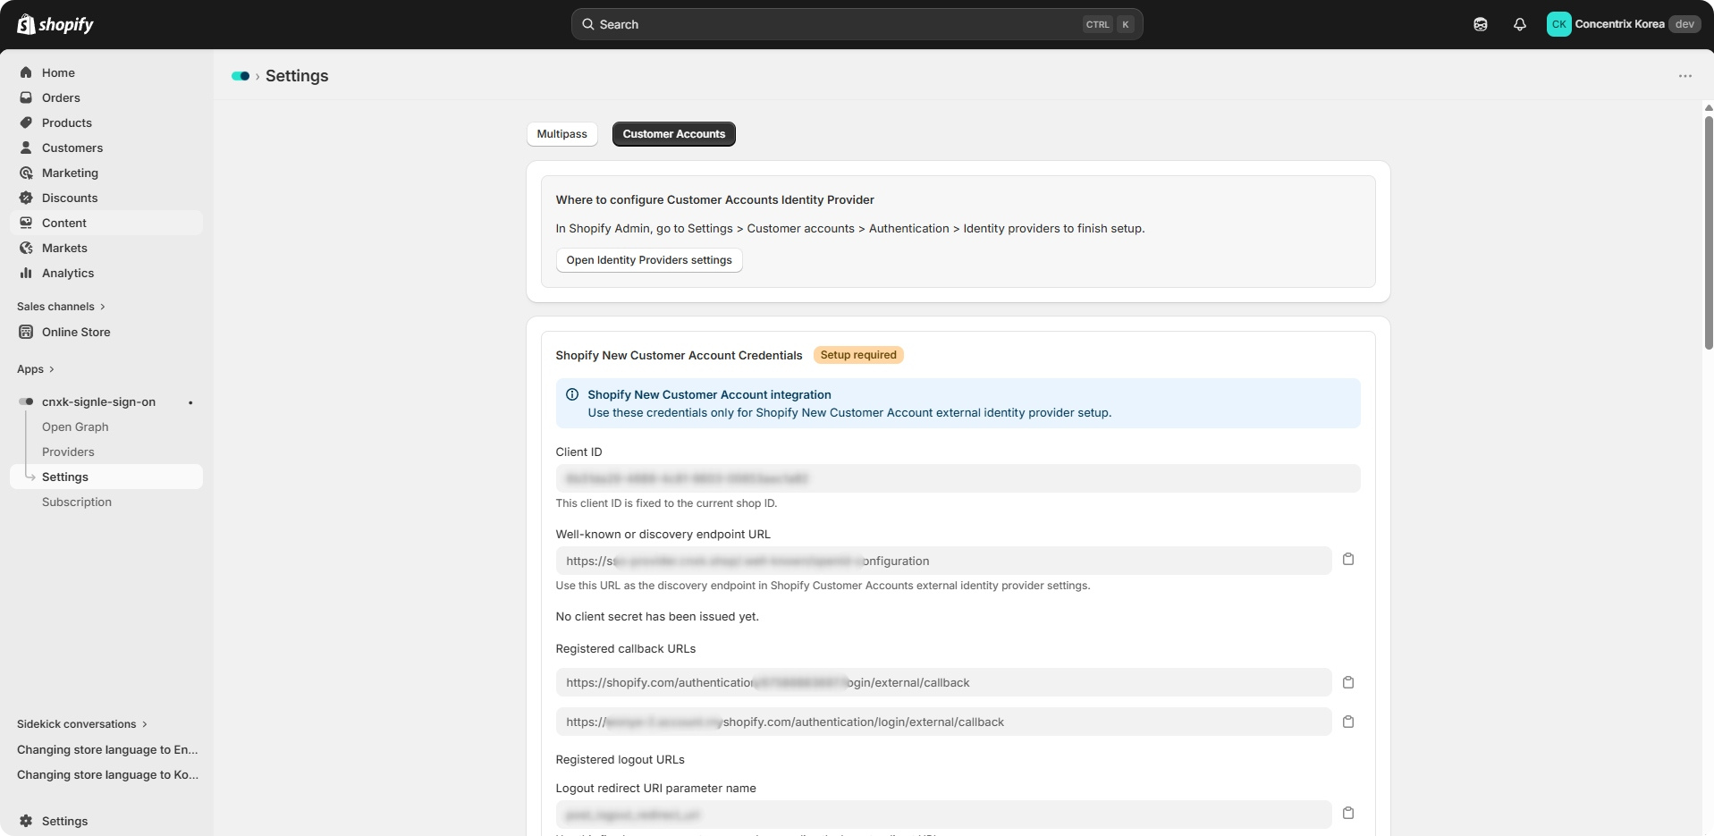Click the Content icon in sidebar

click(26, 223)
